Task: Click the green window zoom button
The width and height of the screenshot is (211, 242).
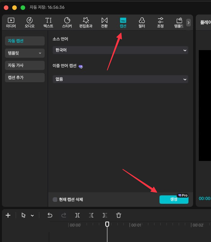Action: point(23,8)
